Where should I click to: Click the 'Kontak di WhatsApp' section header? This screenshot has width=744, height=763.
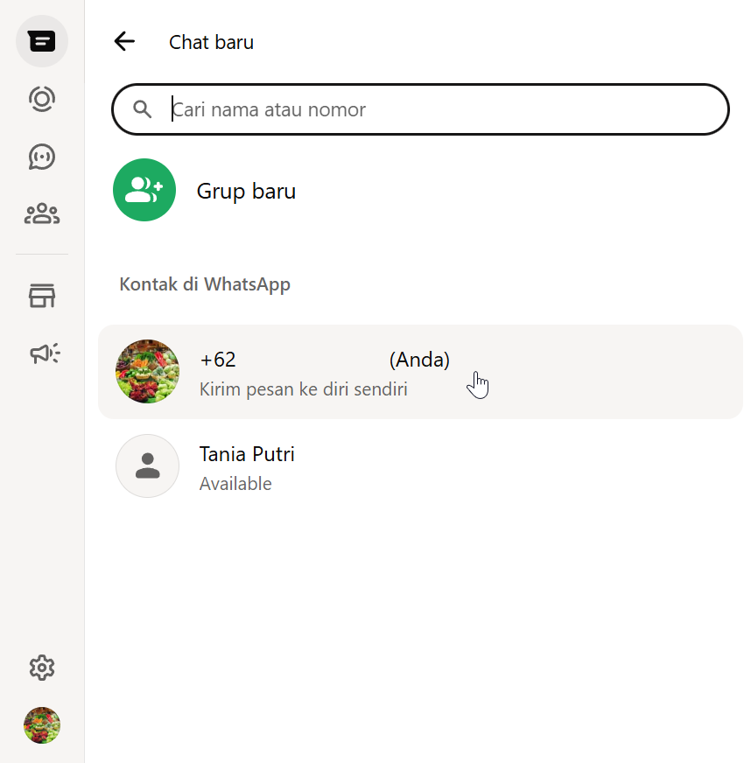[x=205, y=284]
